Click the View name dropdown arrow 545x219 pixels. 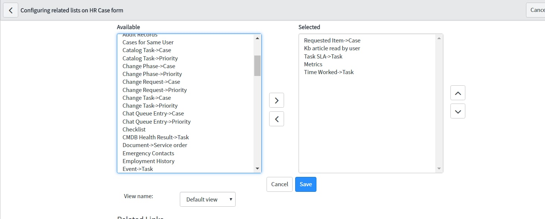230,199
